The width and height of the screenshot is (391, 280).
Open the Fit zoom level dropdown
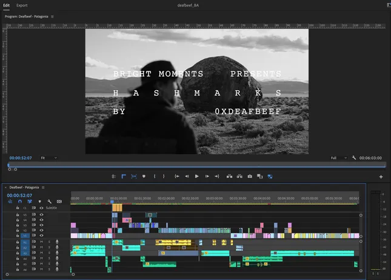[x=48, y=158]
